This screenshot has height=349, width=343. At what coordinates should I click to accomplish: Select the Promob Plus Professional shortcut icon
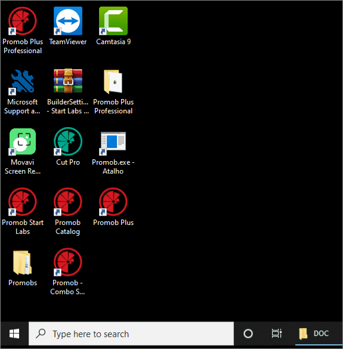(23, 21)
